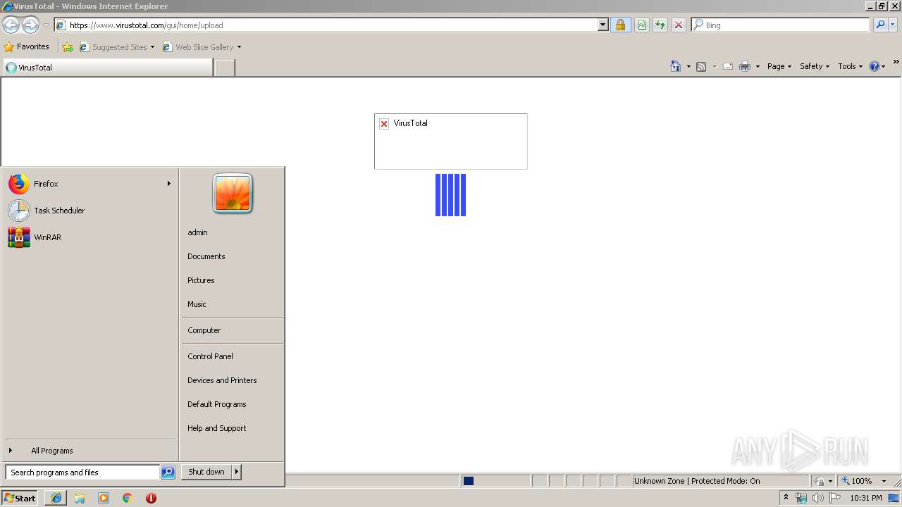Open Suggested Sites link
902x507 pixels.
tap(116, 47)
